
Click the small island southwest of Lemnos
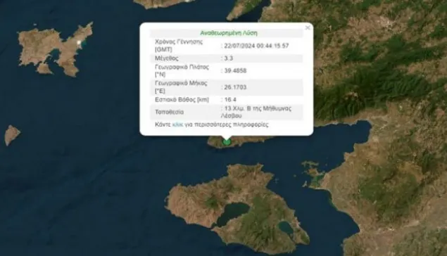[x=12, y=135]
